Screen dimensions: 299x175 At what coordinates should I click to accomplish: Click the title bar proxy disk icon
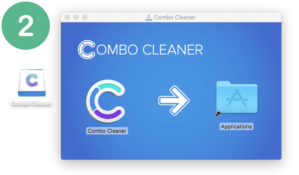(149, 17)
